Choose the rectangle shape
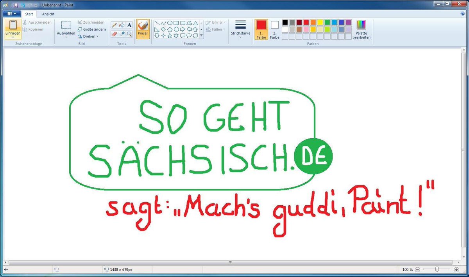Viewport: 469px width, 277px height. pos(176,23)
